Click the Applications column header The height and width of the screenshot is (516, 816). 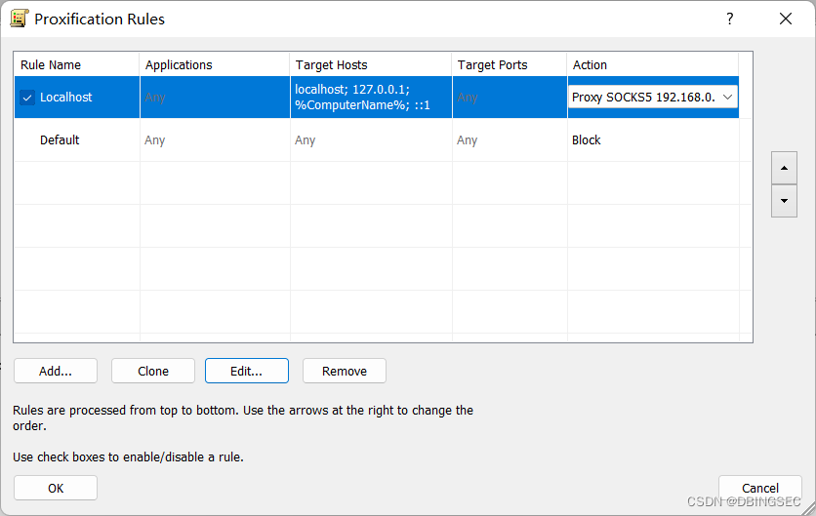click(x=215, y=65)
